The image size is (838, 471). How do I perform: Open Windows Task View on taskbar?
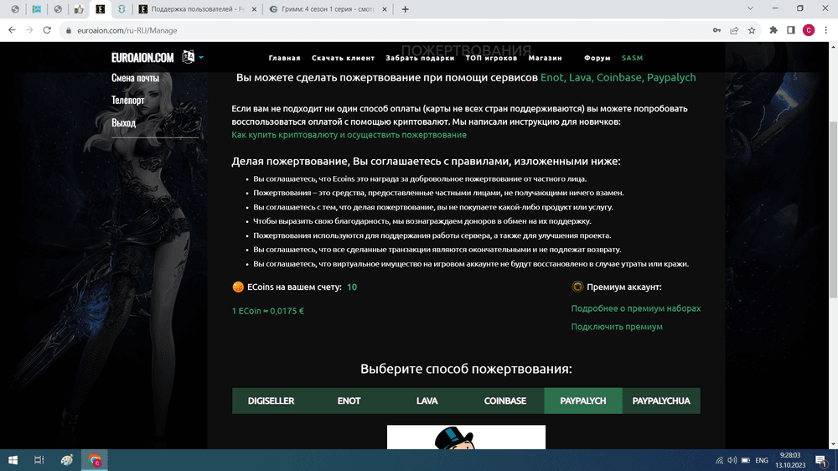point(39,460)
